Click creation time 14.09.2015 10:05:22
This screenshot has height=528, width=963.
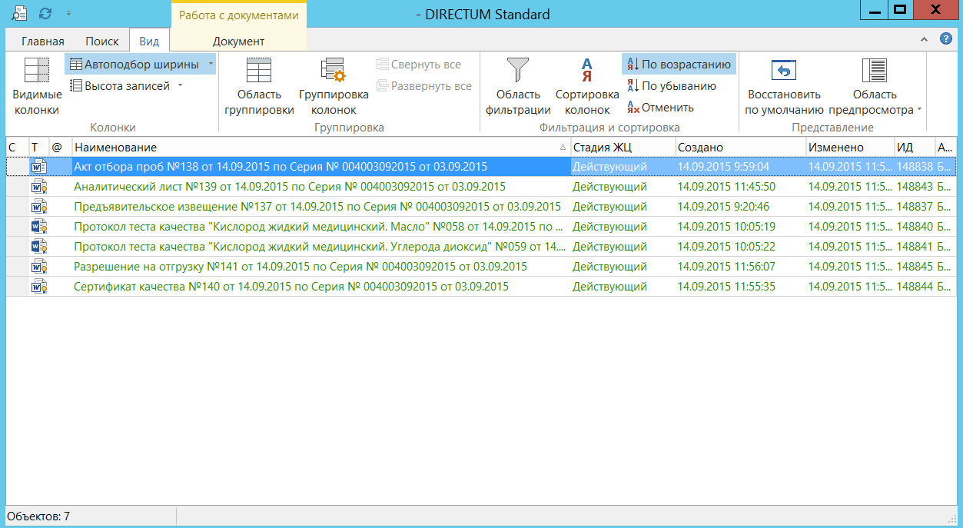726,247
